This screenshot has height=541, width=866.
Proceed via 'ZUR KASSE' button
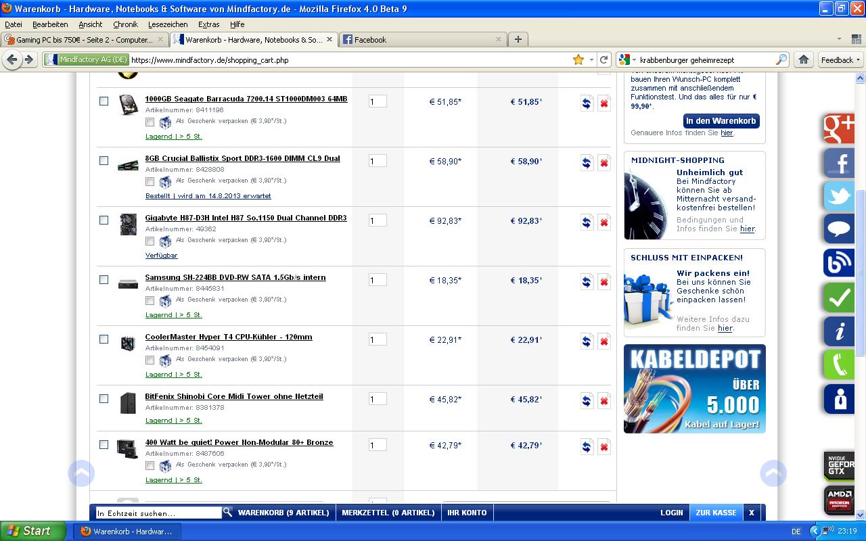pyautogui.click(x=716, y=513)
